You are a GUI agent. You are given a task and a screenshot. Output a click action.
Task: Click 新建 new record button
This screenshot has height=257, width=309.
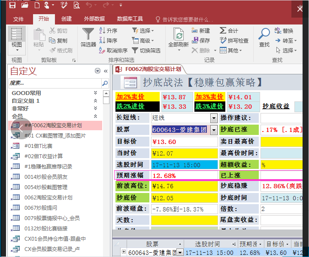point(200,31)
